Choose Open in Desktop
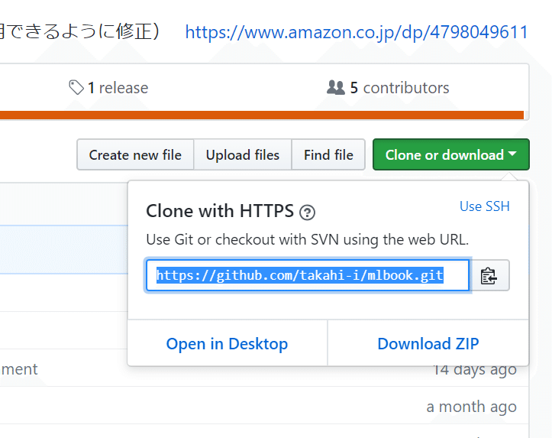552x438 pixels. point(227,344)
